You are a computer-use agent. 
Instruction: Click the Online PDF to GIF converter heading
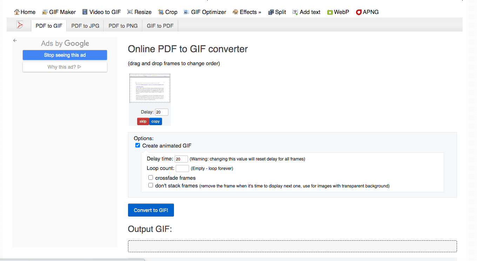point(188,49)
